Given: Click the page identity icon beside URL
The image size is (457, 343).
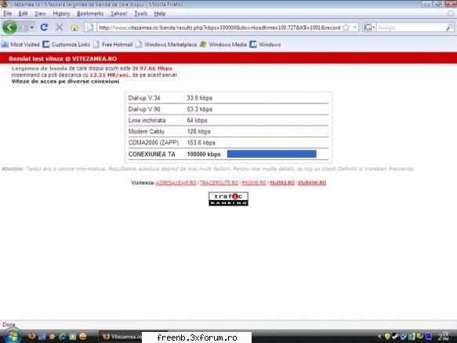Looking at the screenshot, I should [90, 27].
